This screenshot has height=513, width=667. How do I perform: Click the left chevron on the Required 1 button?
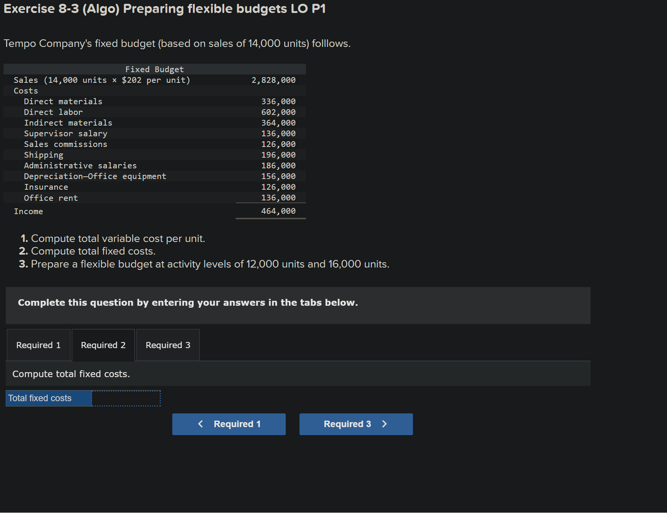200,424
